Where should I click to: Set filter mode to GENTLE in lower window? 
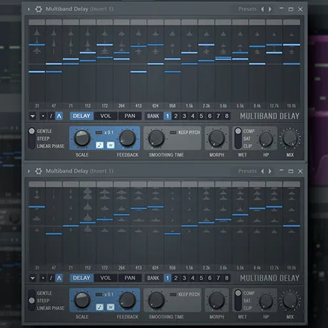coord(45,293)
